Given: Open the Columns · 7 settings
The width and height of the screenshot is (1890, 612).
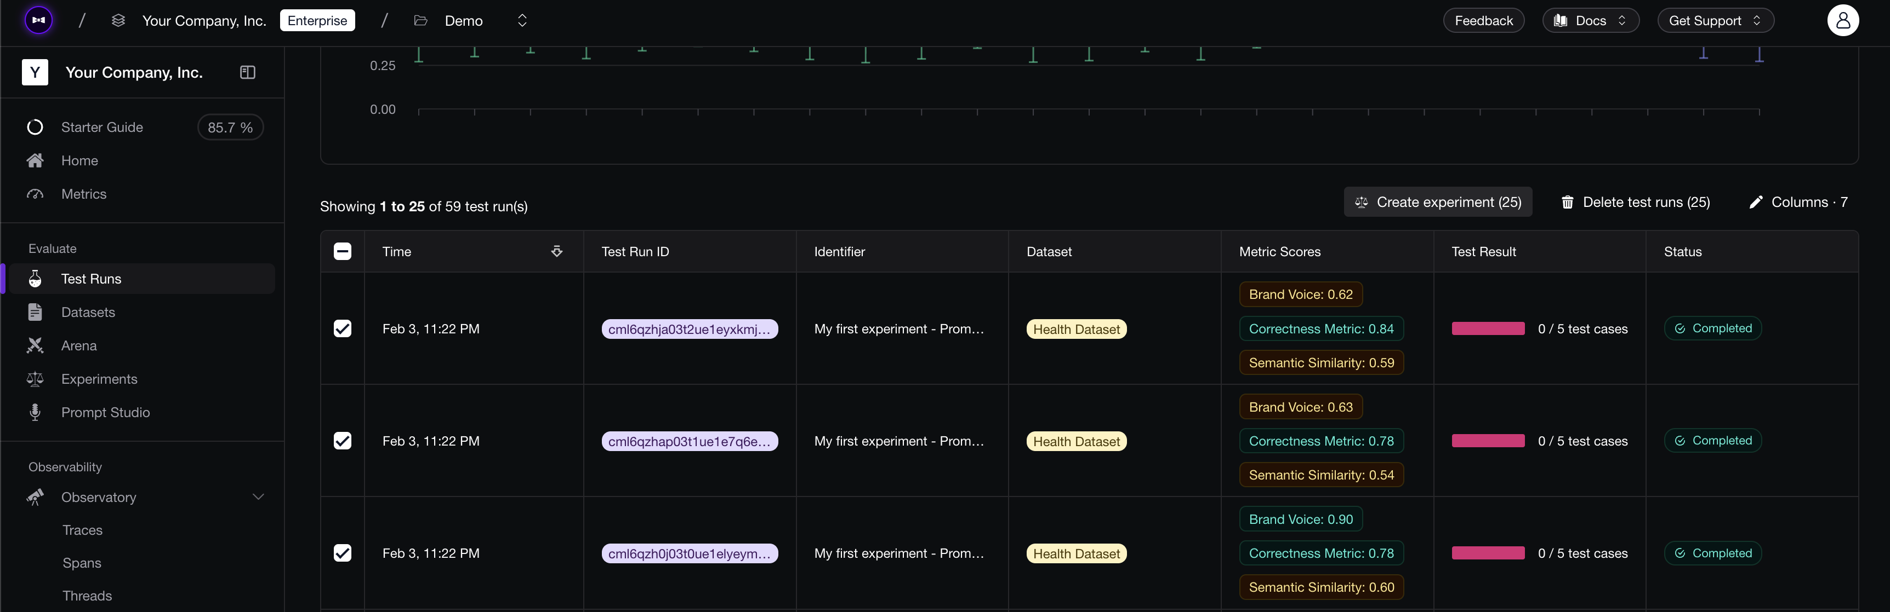Looking at the screenshot, I should [1798, 203].
